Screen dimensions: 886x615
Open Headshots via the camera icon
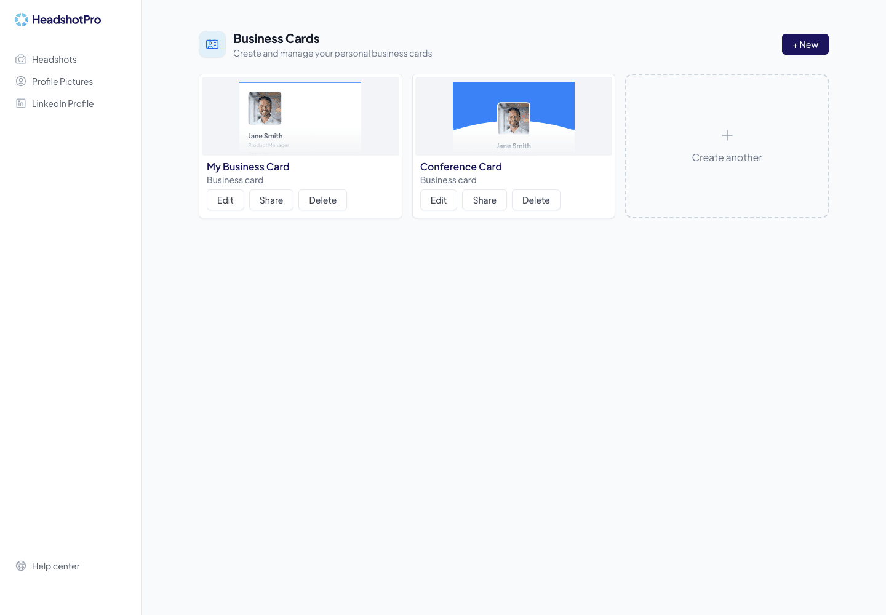(21, 59)
